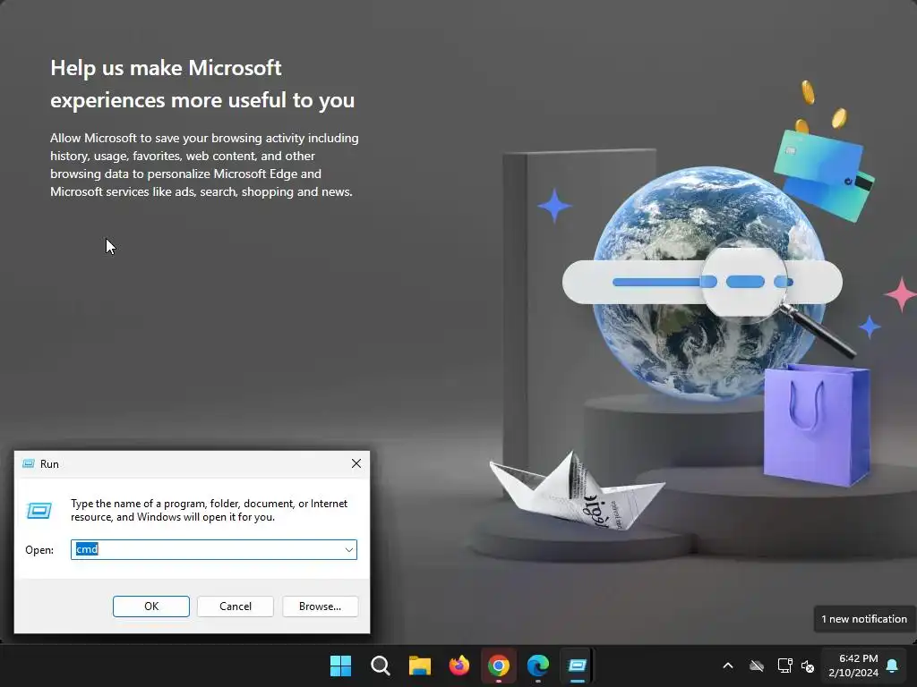917x687 pixels.
Task: Click OK in the Run dialog
Action: pyautogui.click(x=150, y=606)
